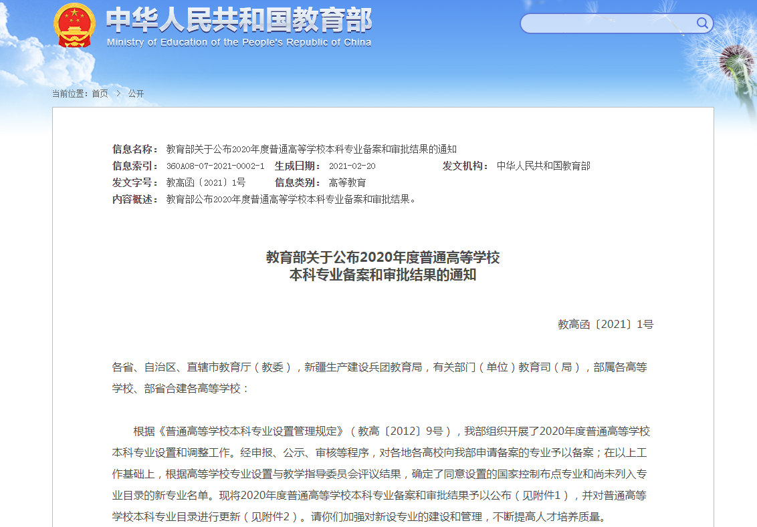This screenshot has width=757, height=527.
Task: Click the magnifier search icon
Action: coord(702,23)
